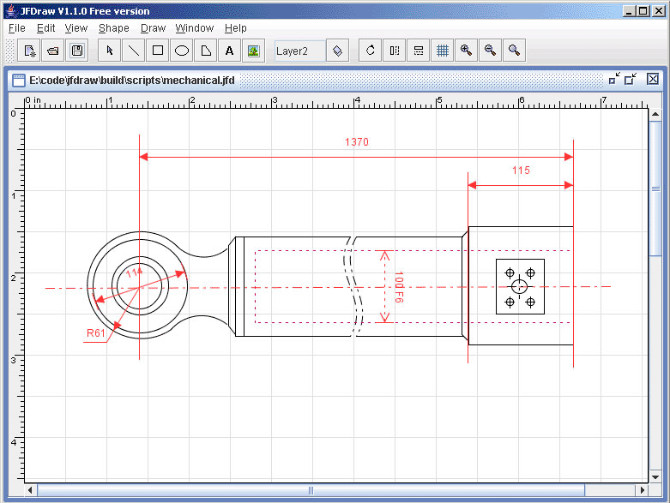Zoom out with magnifier minus icon

490,51
